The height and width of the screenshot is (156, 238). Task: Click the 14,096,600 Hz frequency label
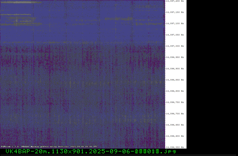pos(175,136)
